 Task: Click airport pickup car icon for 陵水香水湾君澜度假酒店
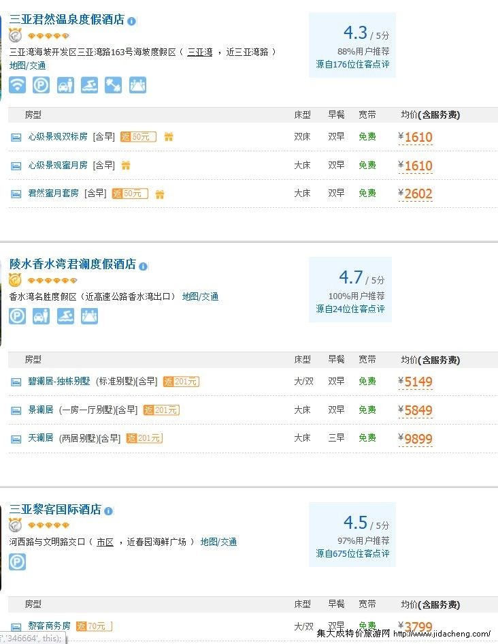coord(41,316)
